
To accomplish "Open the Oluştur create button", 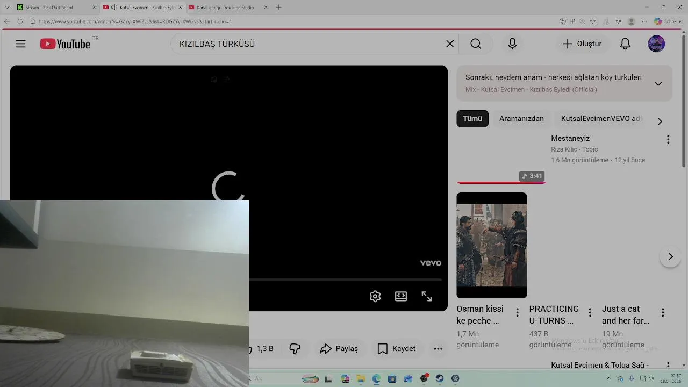I will [582, 44].
